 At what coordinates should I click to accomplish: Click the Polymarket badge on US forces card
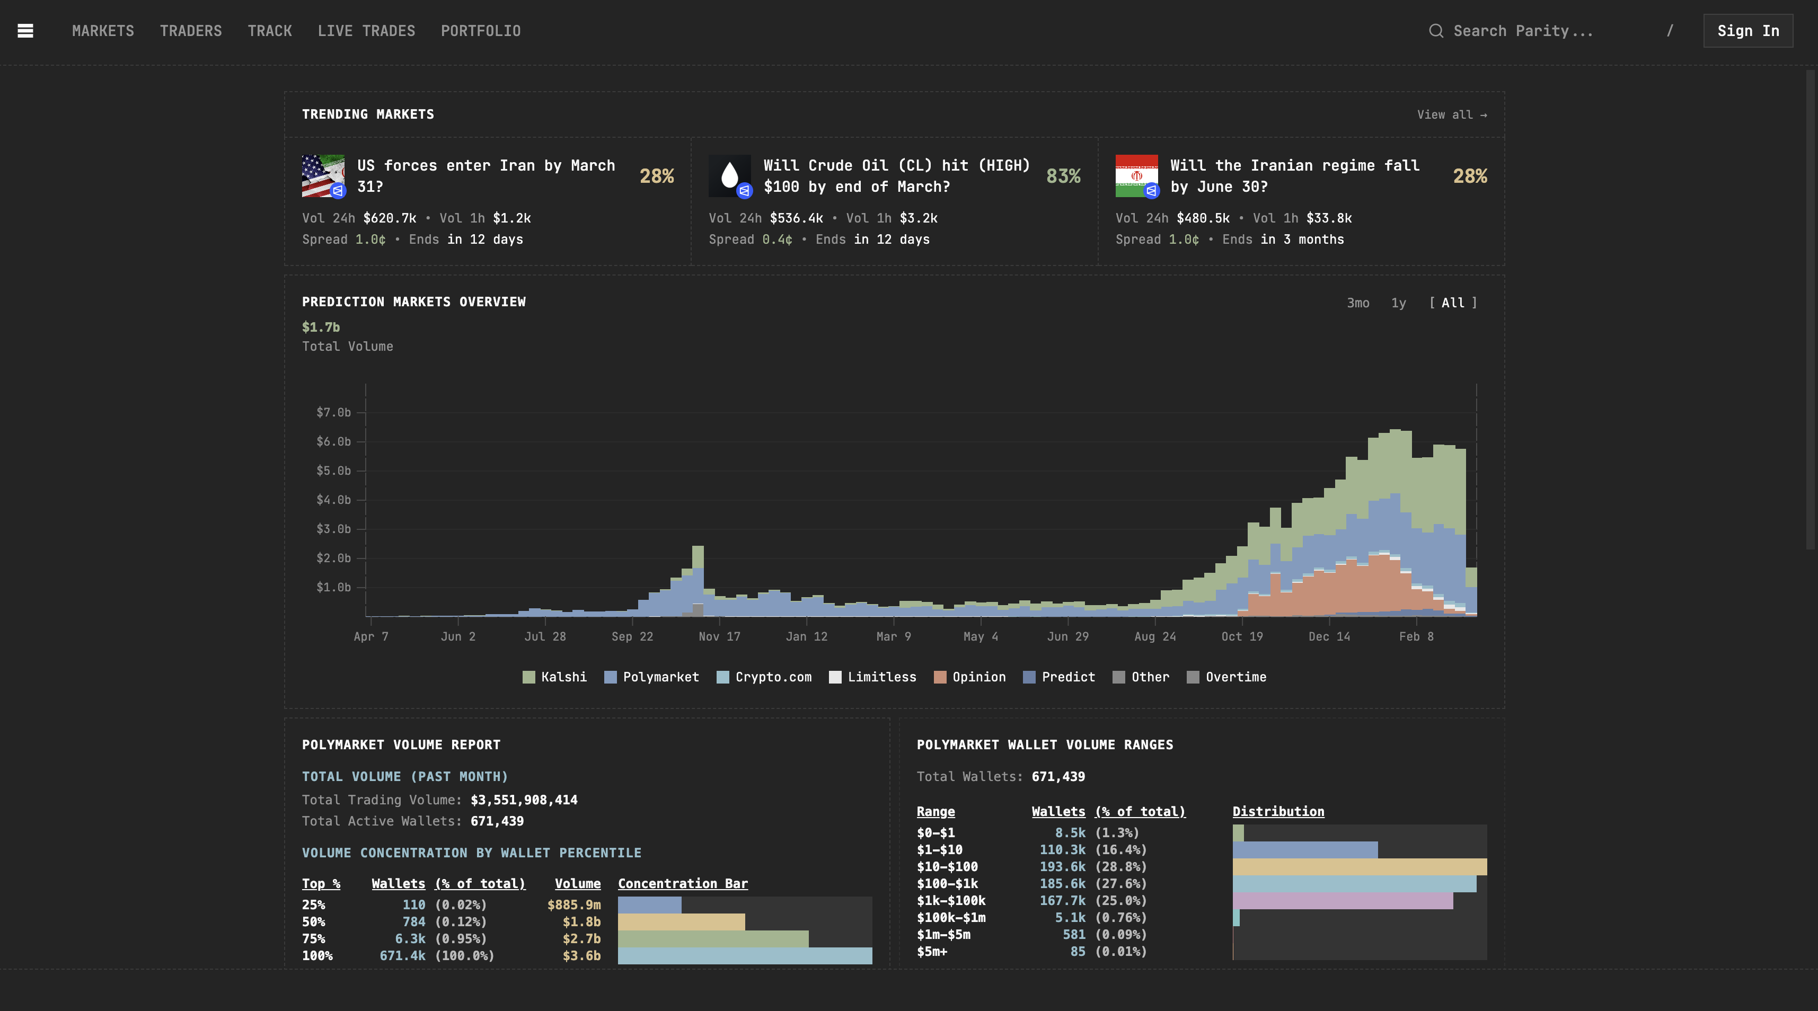(338, 190)
